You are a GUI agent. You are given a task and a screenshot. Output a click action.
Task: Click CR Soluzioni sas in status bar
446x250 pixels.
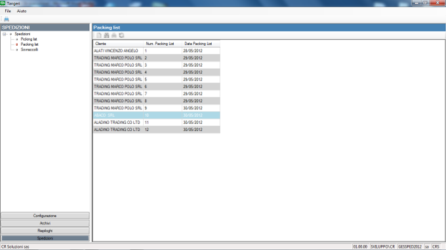pyautogui.click(x=15, y=247)
